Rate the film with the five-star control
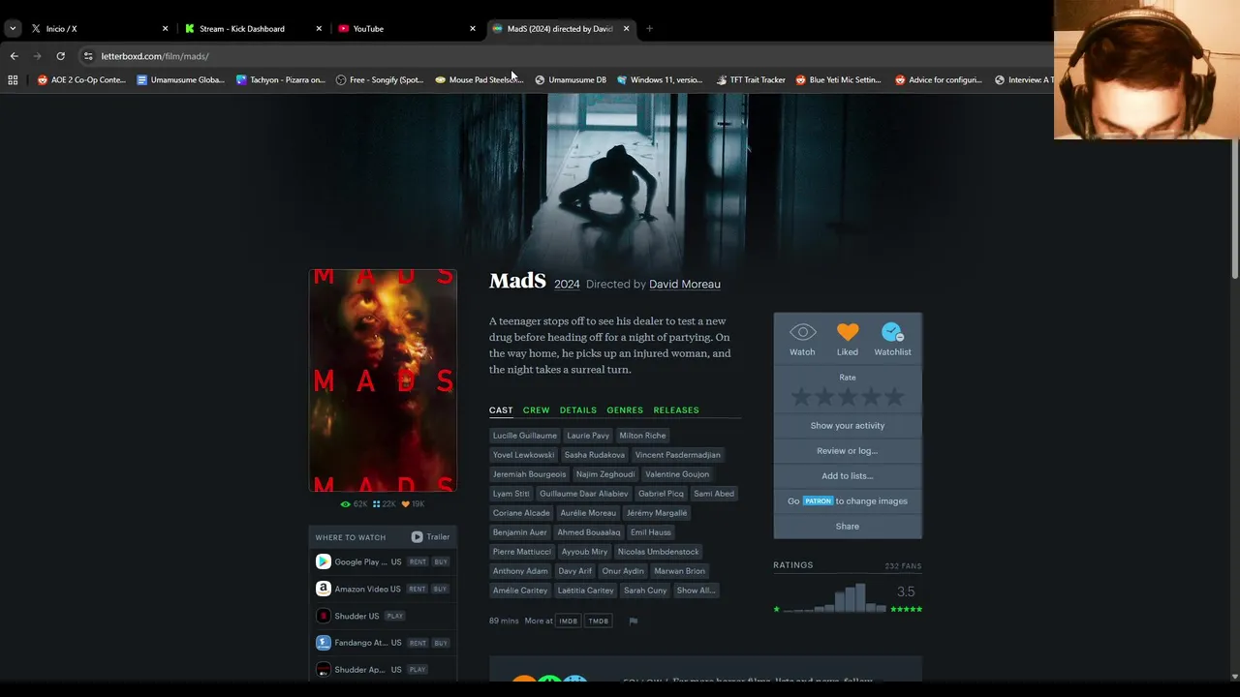 848,397
